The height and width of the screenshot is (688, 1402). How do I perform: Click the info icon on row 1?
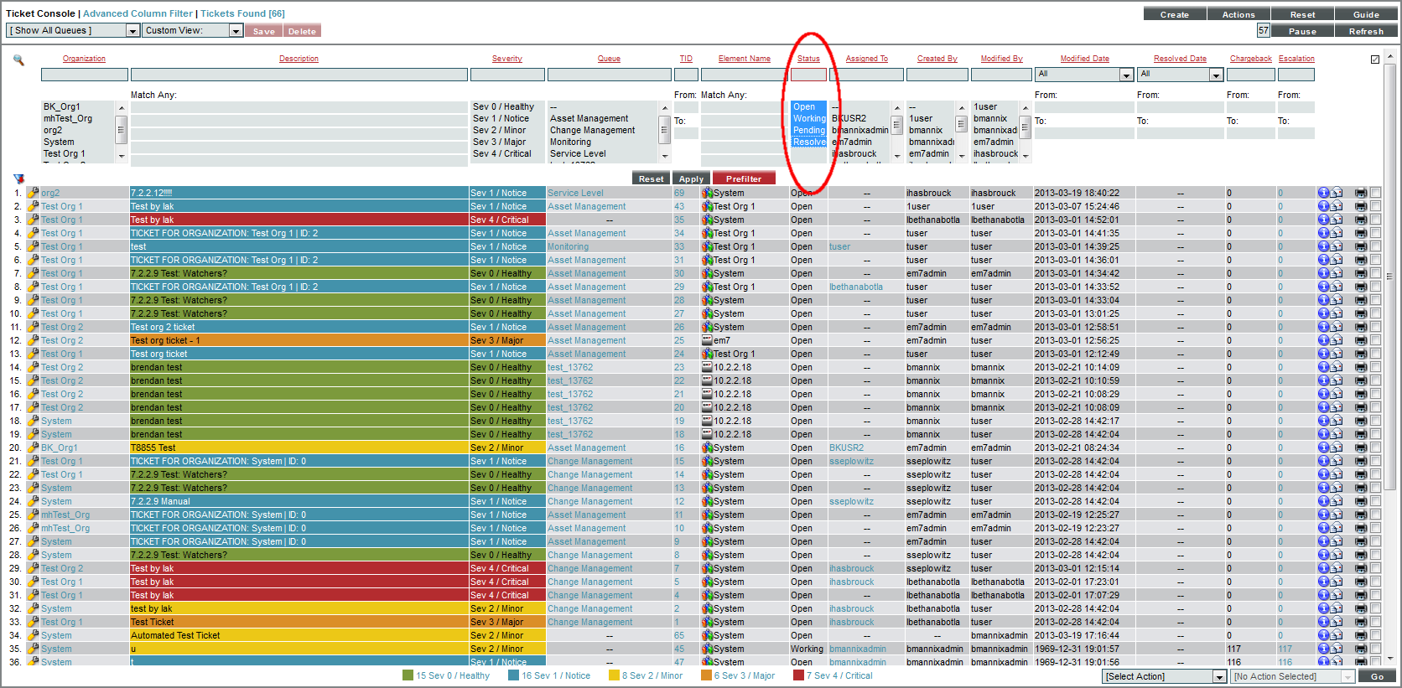coord(1323,193)
